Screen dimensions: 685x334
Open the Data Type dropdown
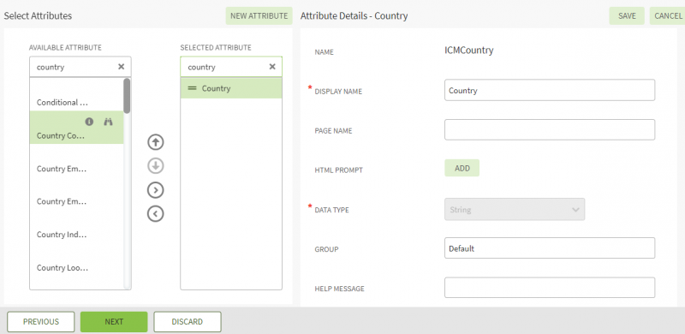pos(515,210)
